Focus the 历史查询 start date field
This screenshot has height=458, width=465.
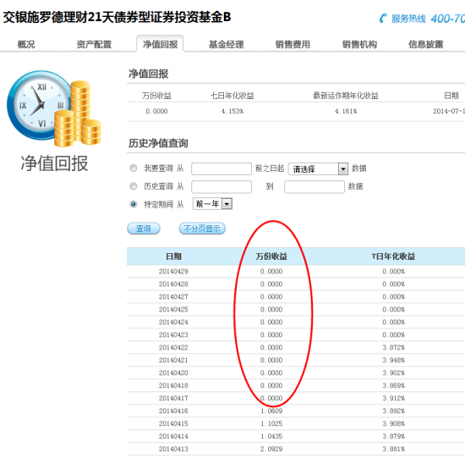[x=222, y=187]
